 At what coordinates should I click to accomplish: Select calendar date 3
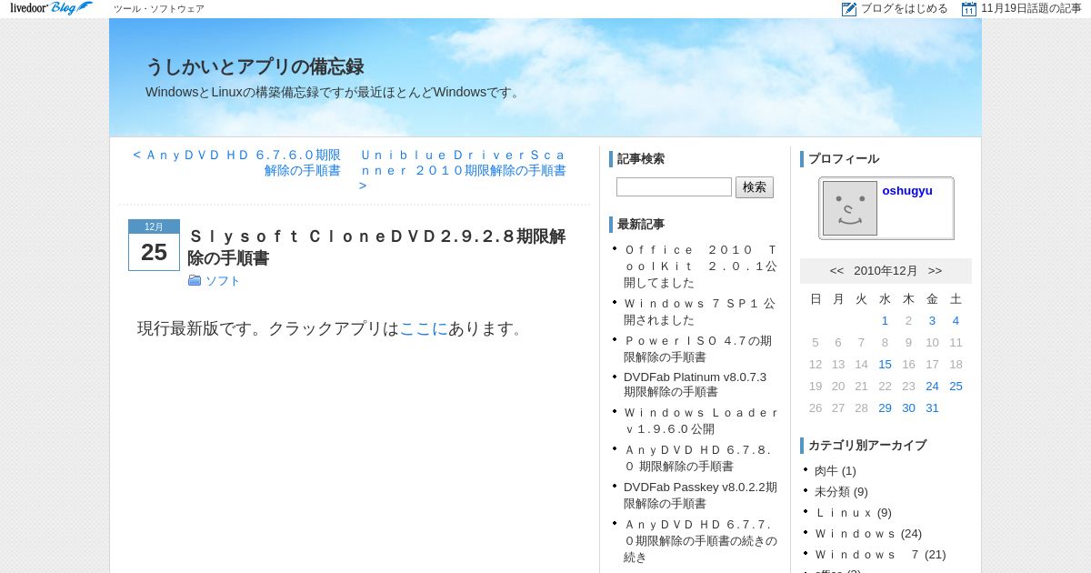[x=932, y=320]
